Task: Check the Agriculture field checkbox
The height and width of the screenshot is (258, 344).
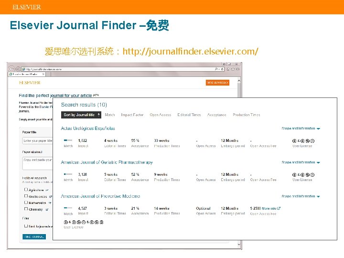Action: [26, 189]
